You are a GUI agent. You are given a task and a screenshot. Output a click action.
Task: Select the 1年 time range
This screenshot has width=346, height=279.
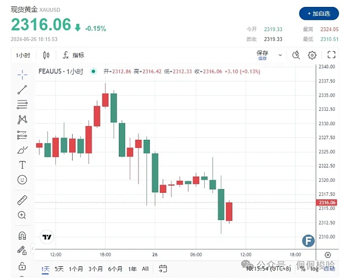point(133,269)
